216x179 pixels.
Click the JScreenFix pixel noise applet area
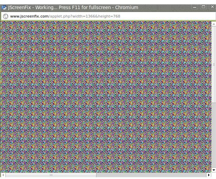(106, 97)
